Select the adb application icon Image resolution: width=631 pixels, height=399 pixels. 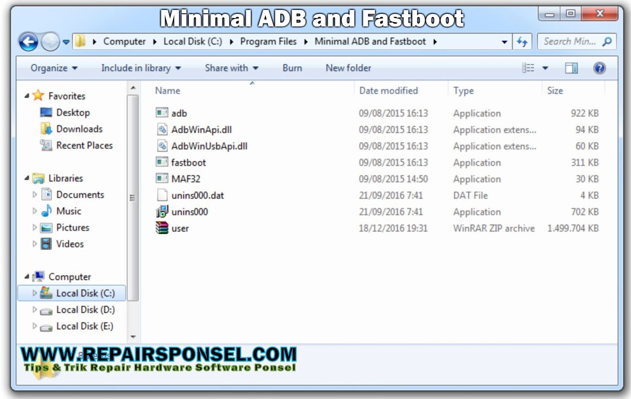(x=162, y=113)
